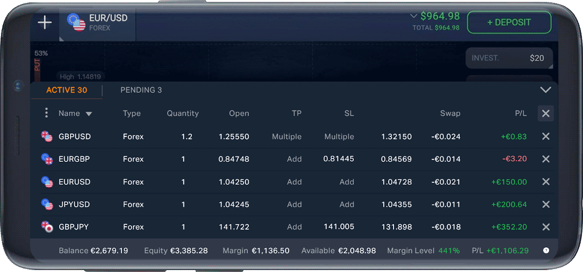583x272 pixels.
Task: Click the +€0.83 profit value
Action: coord(514,136)
